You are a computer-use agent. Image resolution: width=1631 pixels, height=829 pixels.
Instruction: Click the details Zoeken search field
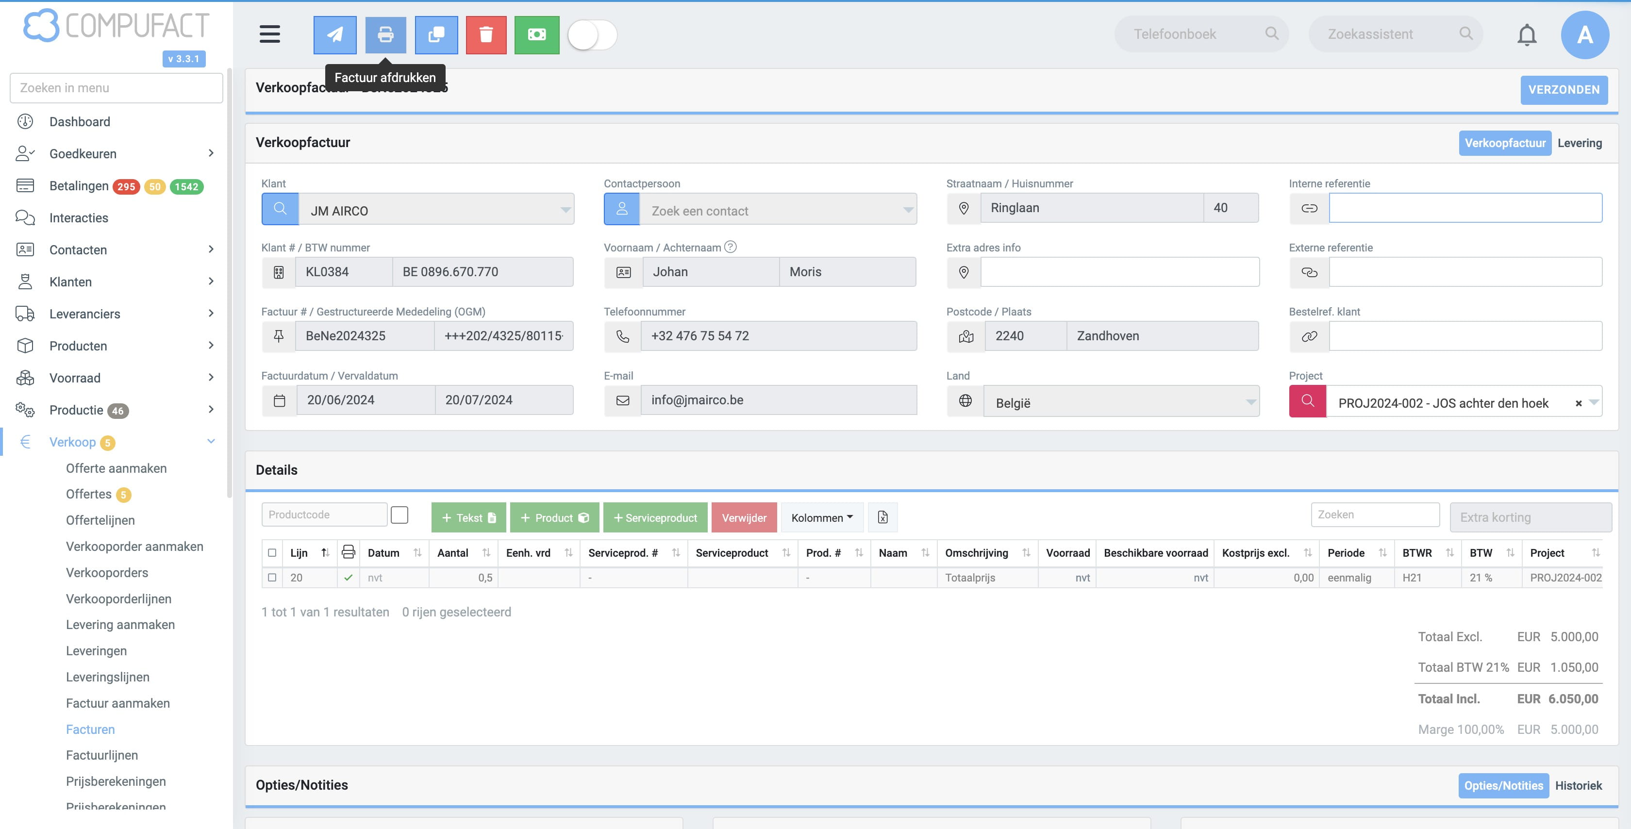click(1375, 515)
